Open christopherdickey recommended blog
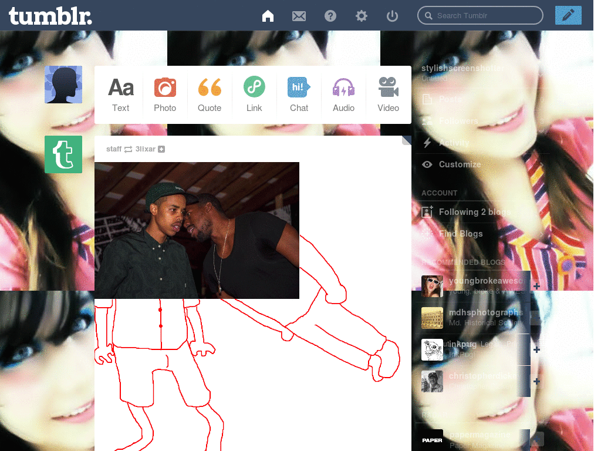 (x=483, y=376)
